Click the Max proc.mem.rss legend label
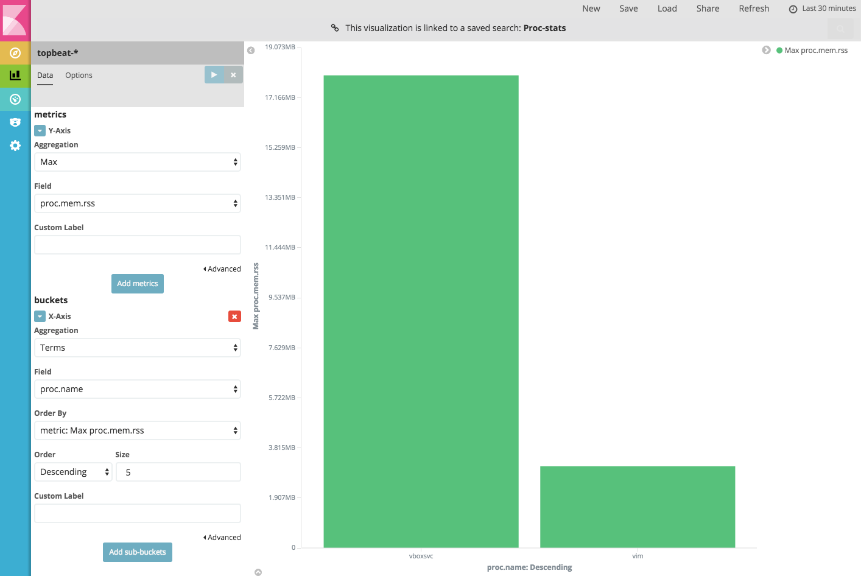861x576 pixels. tap(816, 51)
